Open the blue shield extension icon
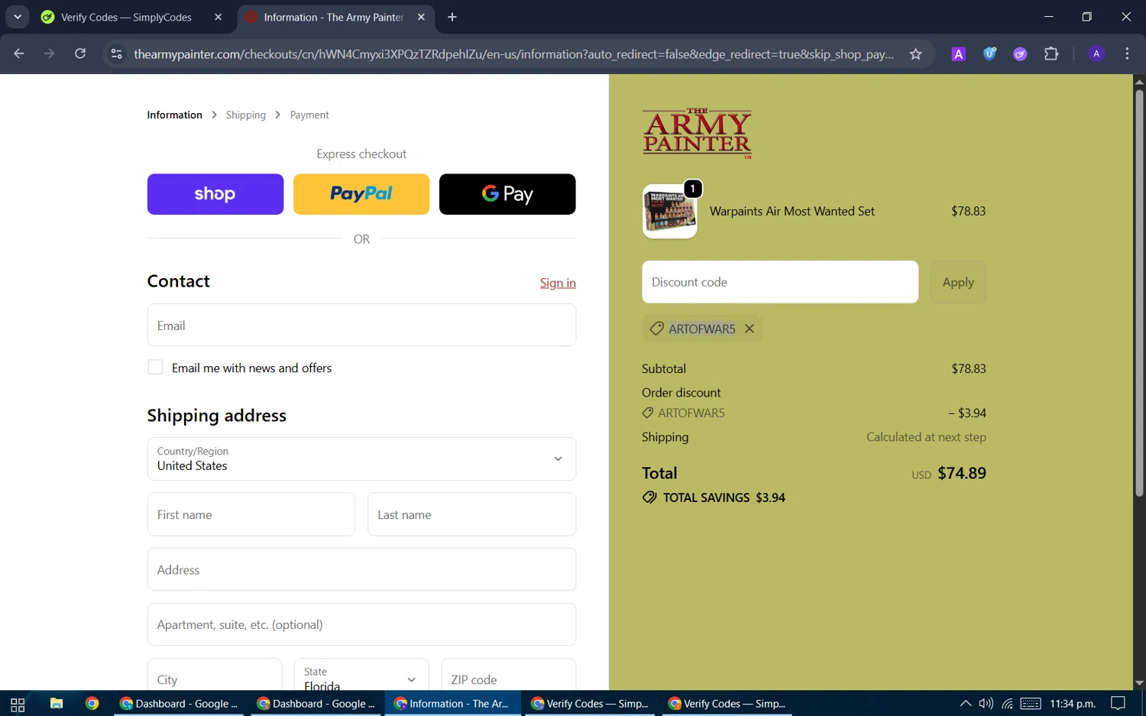1146x716 pixels. click(x=989, y=53)
